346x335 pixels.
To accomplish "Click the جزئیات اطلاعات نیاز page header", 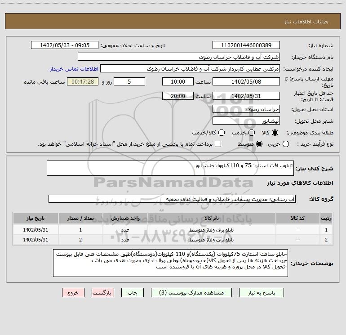I will [x=306, y=22].
